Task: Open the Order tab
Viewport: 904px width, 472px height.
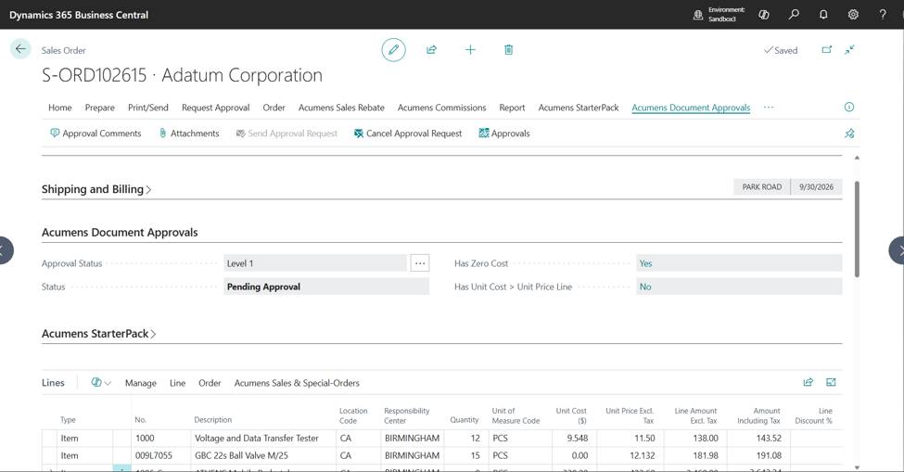Action: coord(274,108)
